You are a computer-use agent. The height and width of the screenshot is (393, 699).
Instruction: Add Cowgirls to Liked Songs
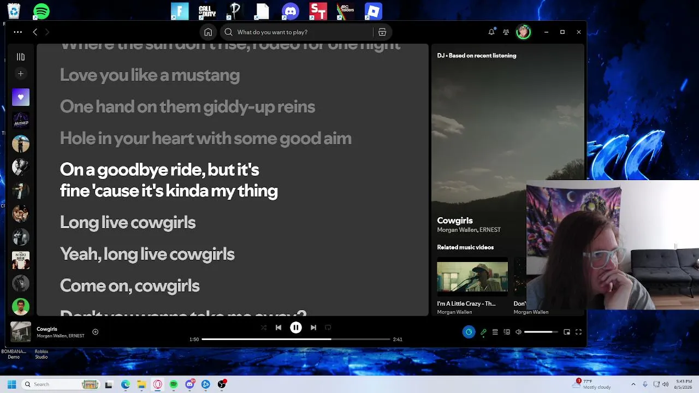95,332
